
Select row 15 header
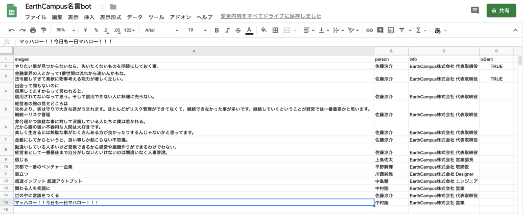[x=6, y=202]
